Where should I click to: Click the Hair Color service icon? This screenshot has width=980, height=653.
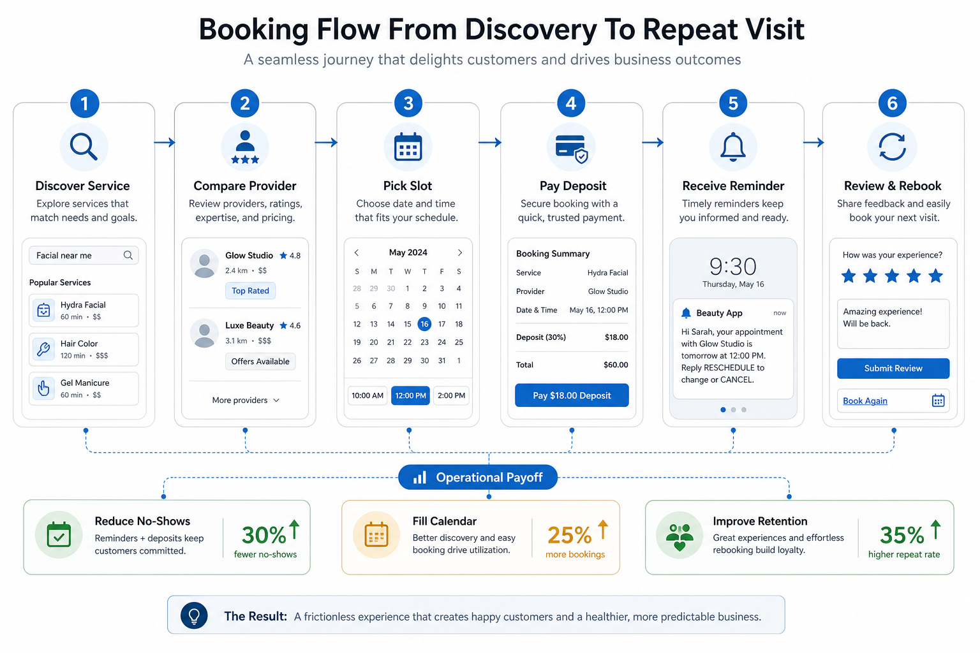43,349
